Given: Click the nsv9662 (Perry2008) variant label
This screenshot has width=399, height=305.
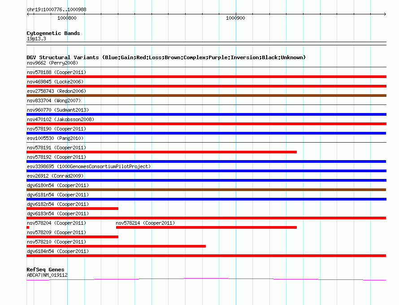Looking at the screenshot, I should click(x=52, y=63).
